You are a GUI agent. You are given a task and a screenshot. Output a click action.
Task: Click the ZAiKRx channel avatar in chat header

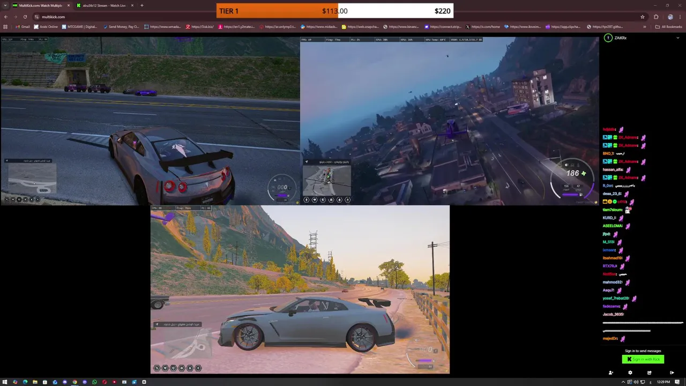tap(608, 38)
